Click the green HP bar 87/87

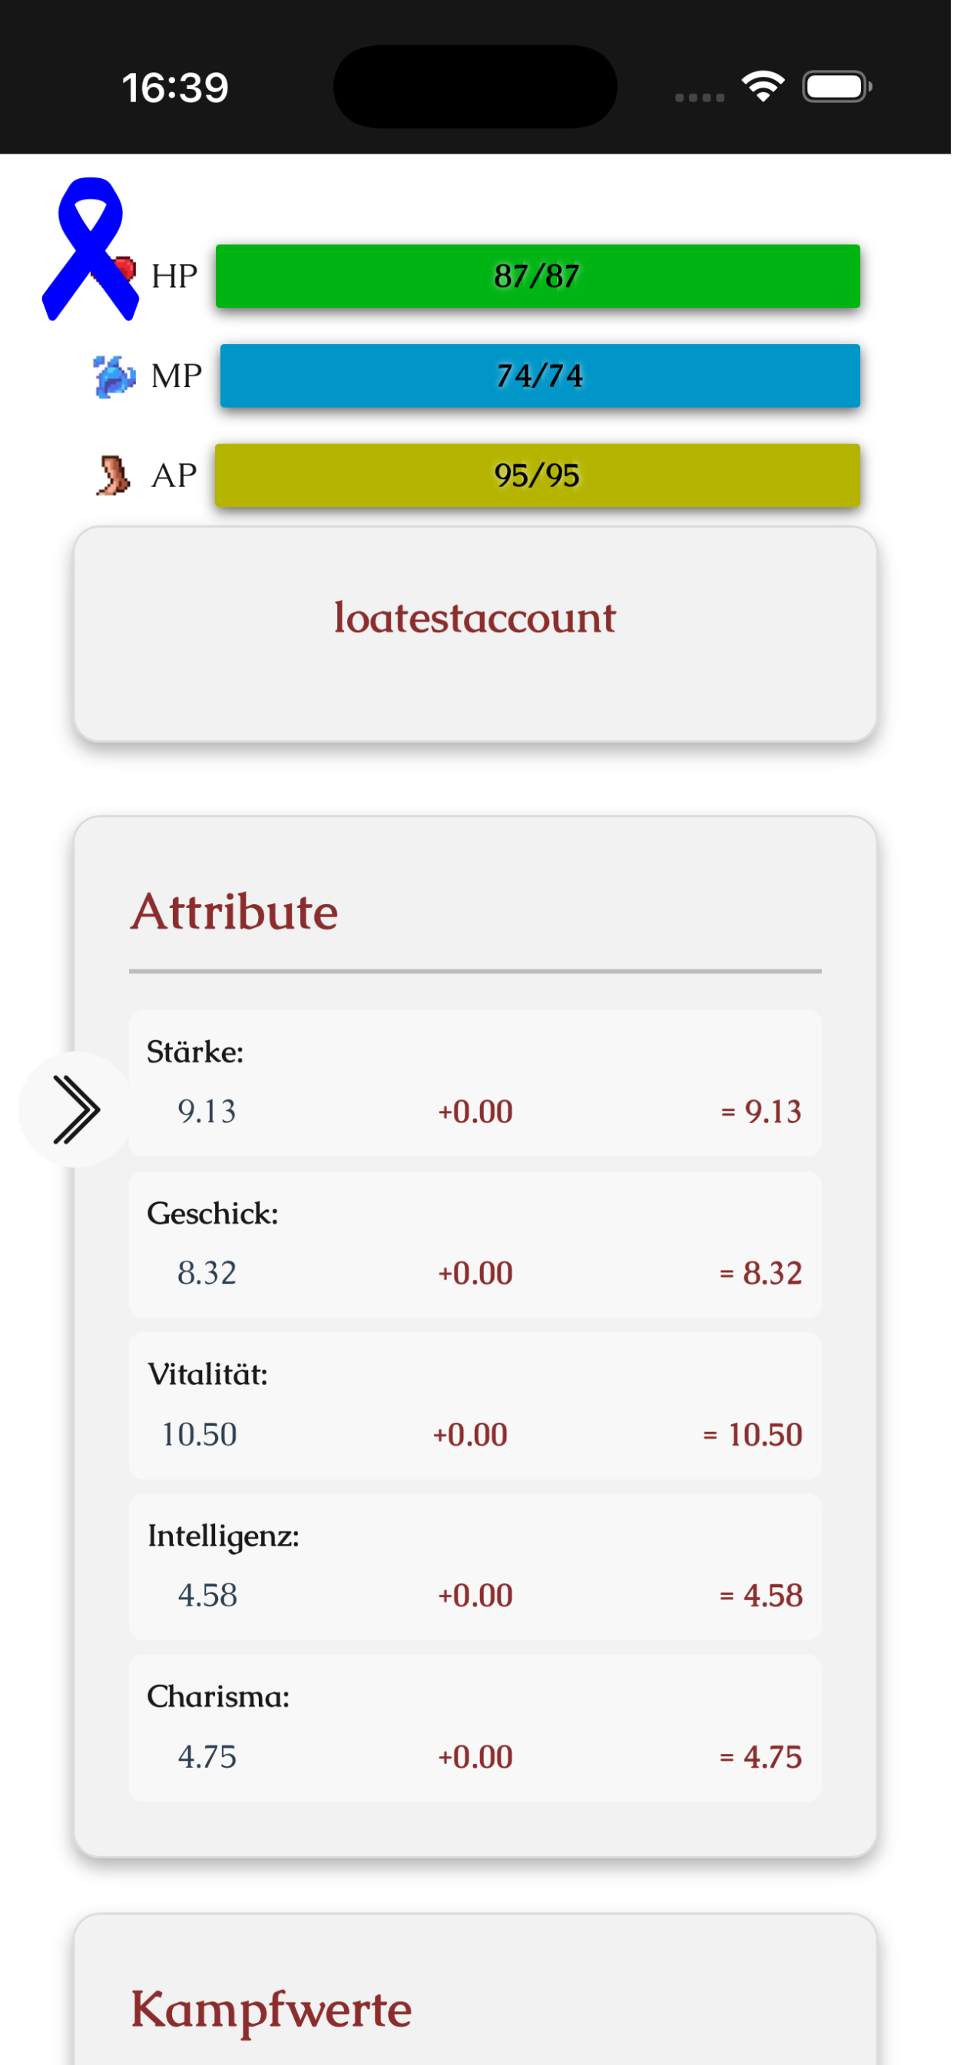(x=538, y=277)
